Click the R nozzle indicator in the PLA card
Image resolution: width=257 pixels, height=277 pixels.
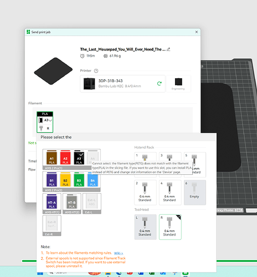tap(45, 128)
